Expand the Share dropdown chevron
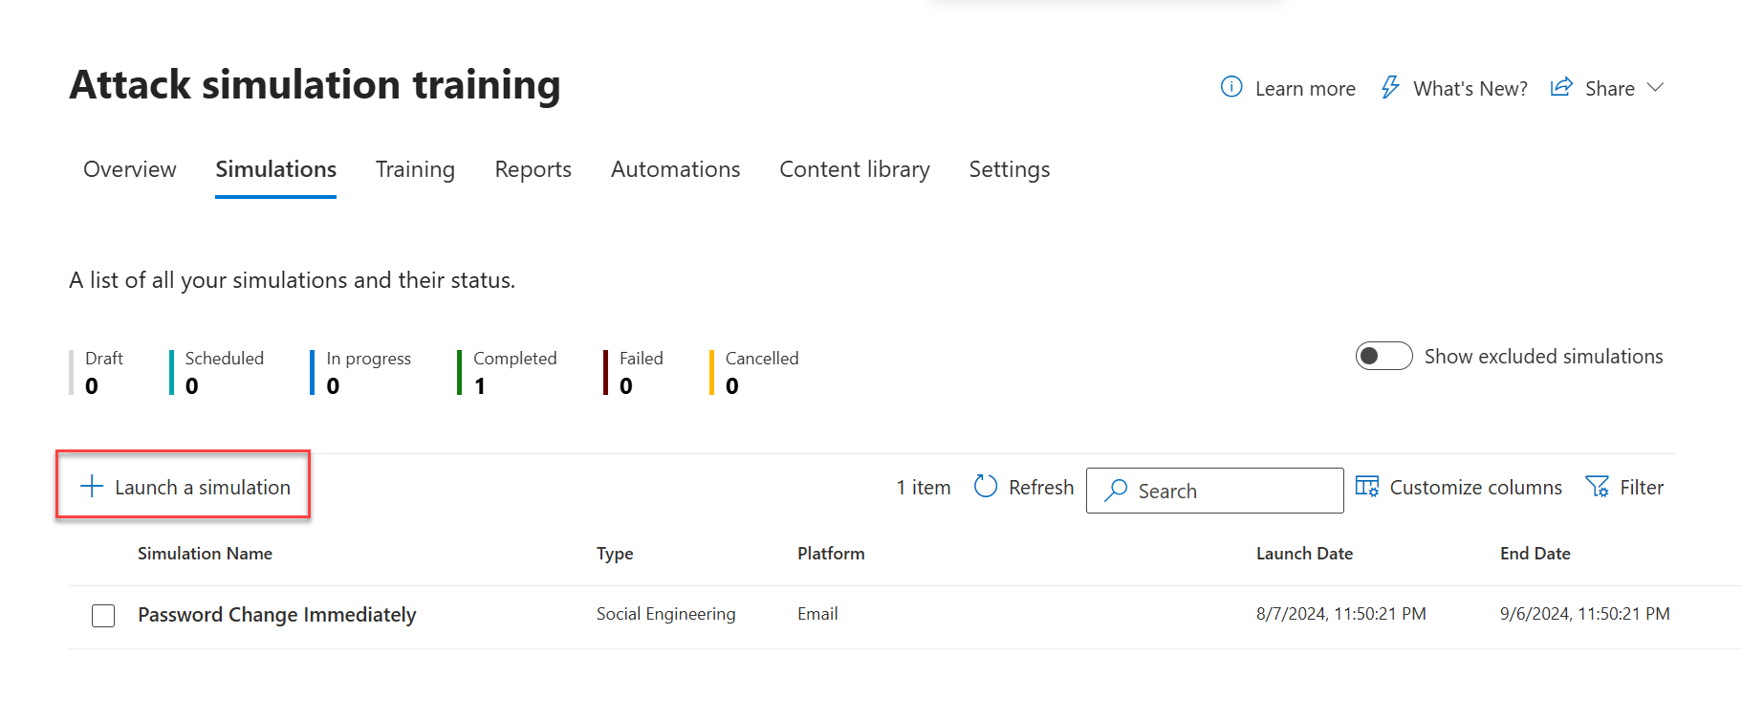Screen dimensions: 1742x722 (x=1656, y=87)
